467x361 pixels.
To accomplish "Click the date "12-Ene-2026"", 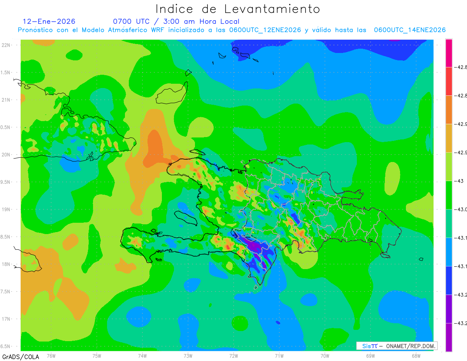I will coord(49,21).
